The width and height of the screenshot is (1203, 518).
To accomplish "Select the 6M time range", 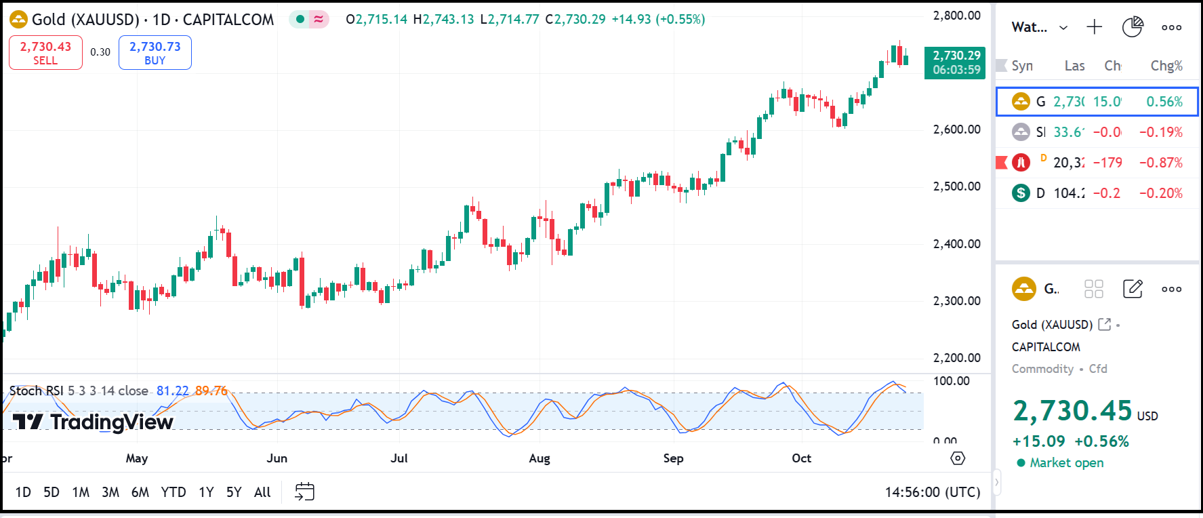I will tap(140, 492).
